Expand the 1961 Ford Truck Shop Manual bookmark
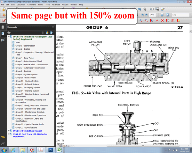192x153 pixels. click(x=9, y=131)
